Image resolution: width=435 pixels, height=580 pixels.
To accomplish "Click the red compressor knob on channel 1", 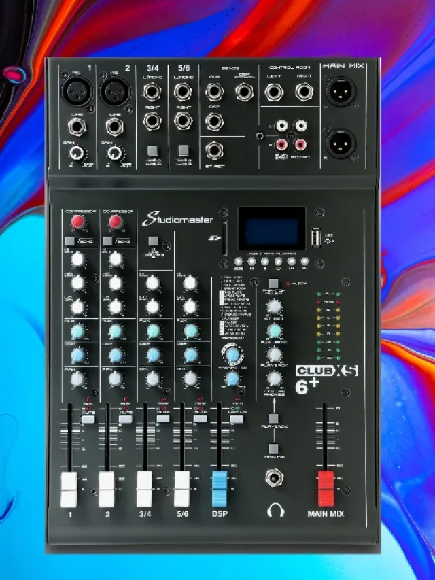I will coord(77,222).
